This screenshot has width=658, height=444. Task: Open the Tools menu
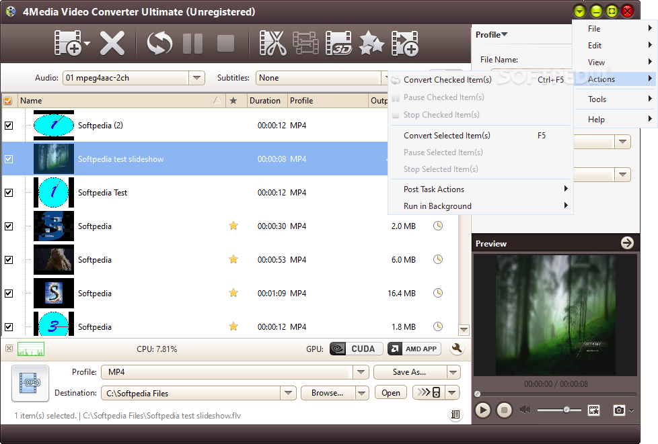tap(614, 99)
